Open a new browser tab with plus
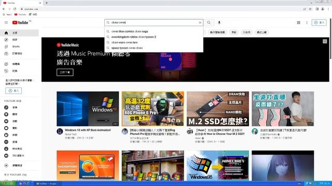Screen dimensions: 332x186 click(47, 3)
